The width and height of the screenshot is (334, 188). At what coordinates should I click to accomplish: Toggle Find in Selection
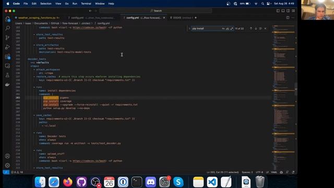tap(260, 29)
